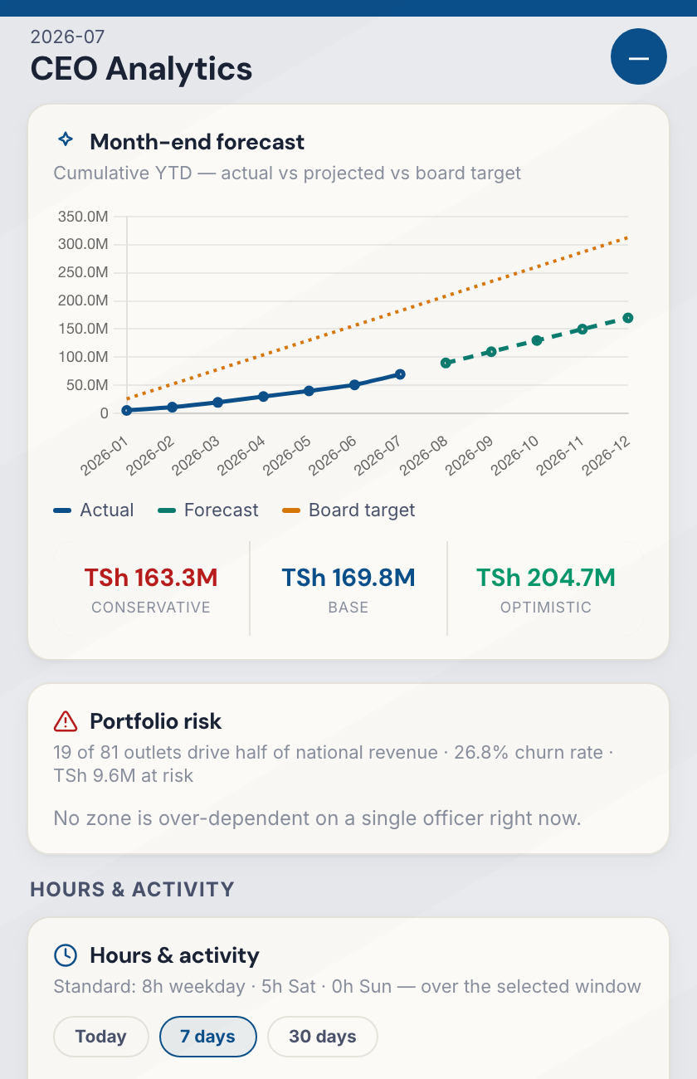Click the 2026-12 forecast data point
The width and height of the screenshot is (697, 1079).
(x=628, y=318)
